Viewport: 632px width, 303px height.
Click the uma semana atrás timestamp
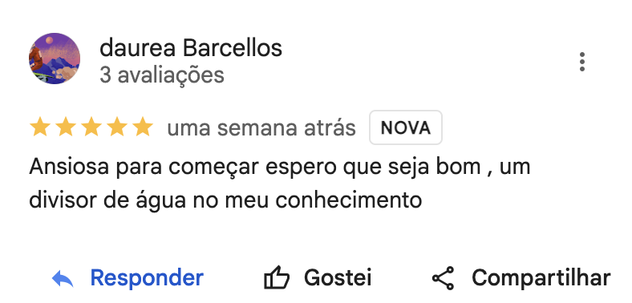click(261, 128)
